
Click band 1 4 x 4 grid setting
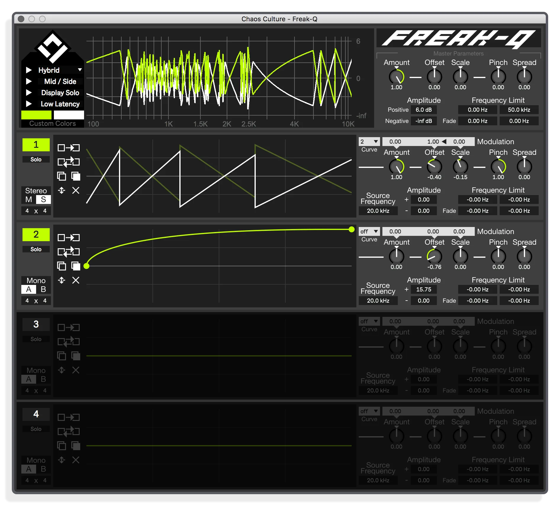pos(36,211)
